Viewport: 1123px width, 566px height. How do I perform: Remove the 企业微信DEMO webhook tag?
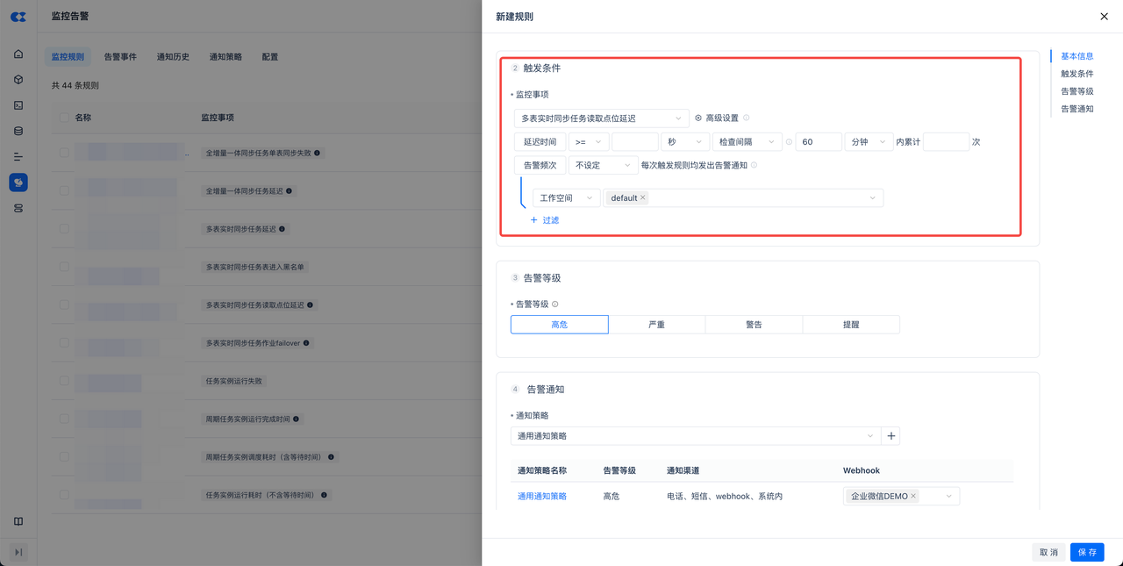pyautogui.click(x=913, y=497)
